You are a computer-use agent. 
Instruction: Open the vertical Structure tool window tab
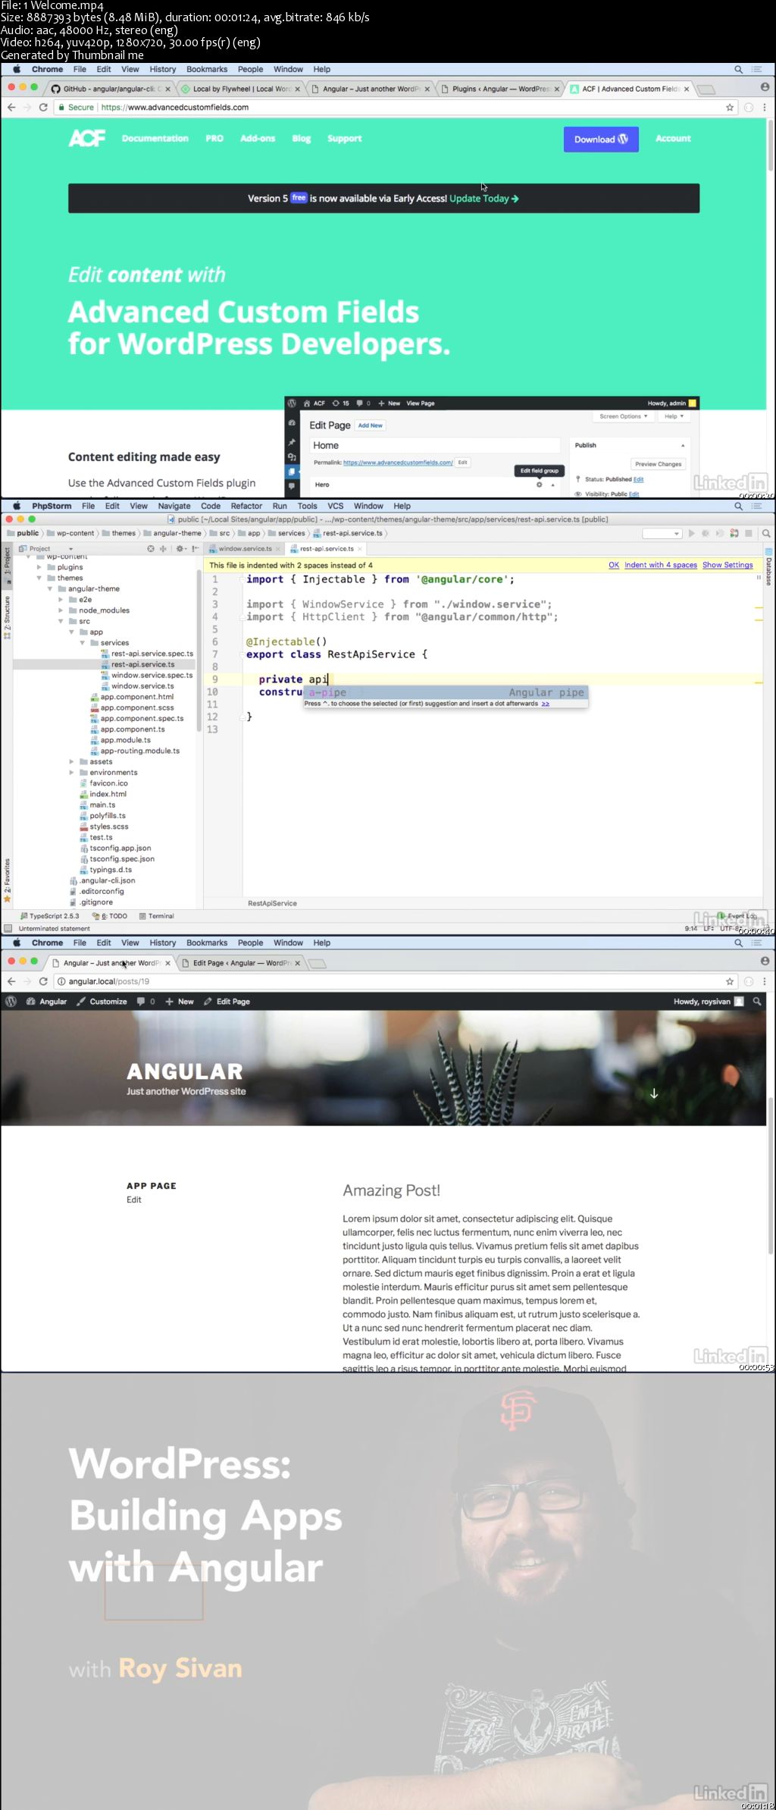click(7, 617)
